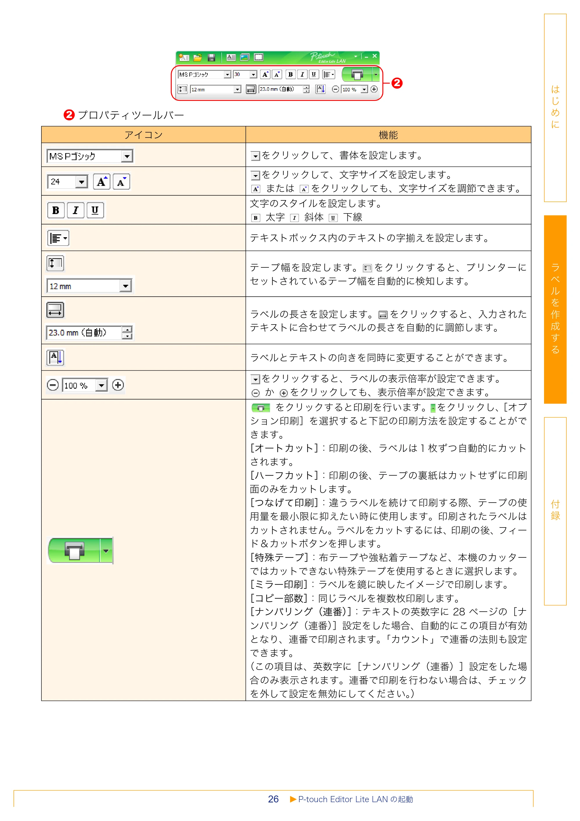This screenshot has height=821, width=580.
Task: Follow the P-touch Editor Lite LAN の起動 footer link
Action: click(356, 799)
